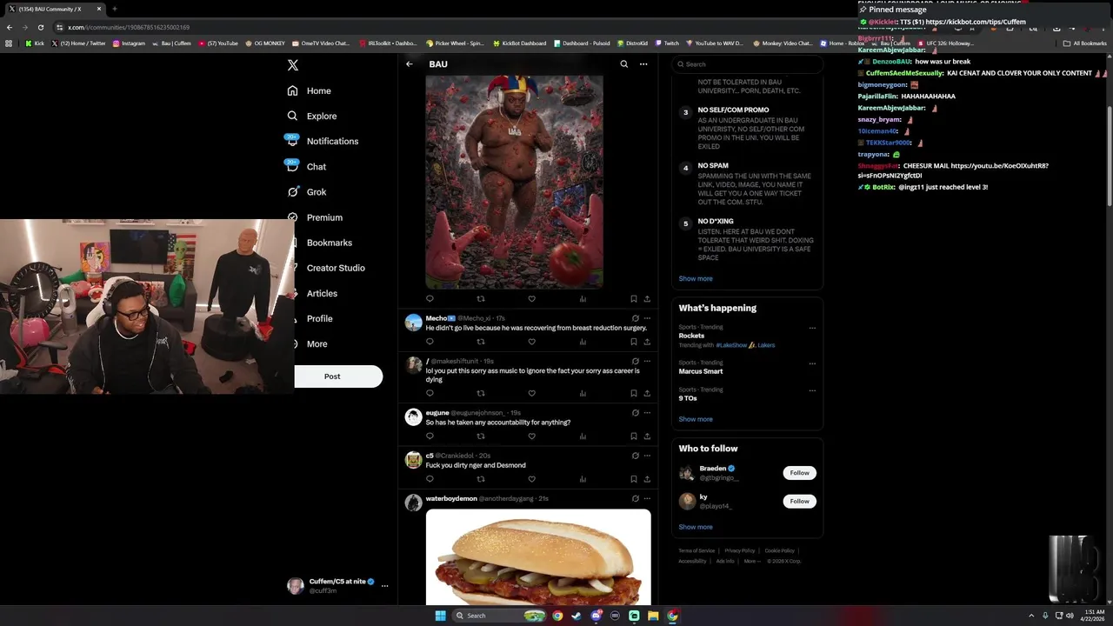Bookmark the jester image post
This screenshot has width=1113, height=626.
[x=634, y=299]
